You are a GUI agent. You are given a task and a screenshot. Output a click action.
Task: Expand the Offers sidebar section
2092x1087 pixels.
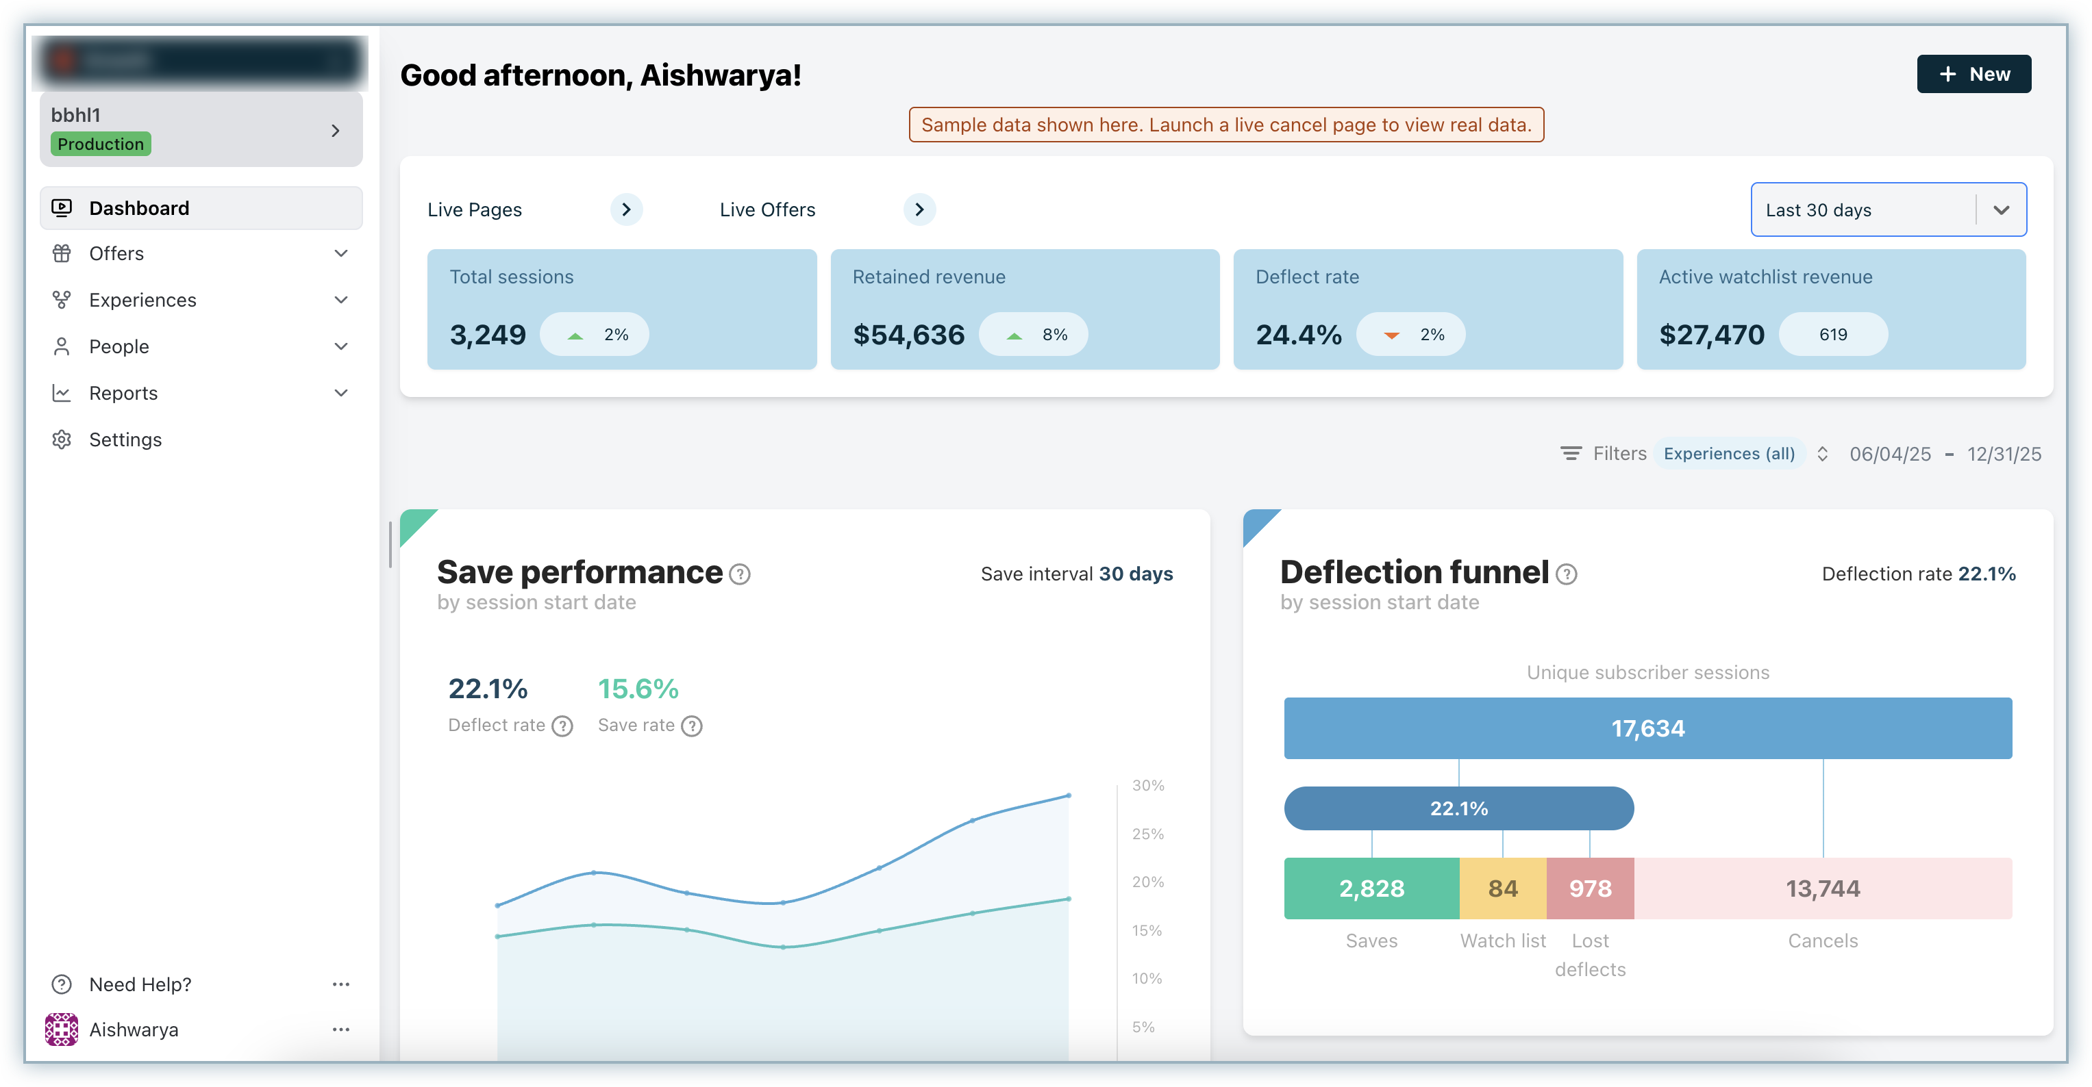(x=341, y=253)
